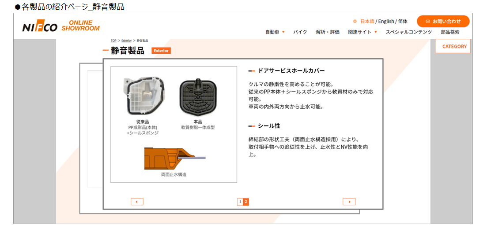Click the NIFCO Online Showroom logo
Viewport: 487px width, 225px height.
point(61,26)
